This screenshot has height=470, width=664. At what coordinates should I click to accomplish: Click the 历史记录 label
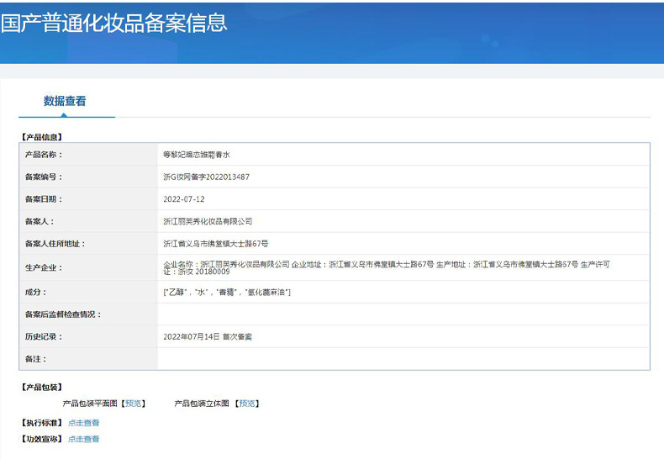[43, 336]
